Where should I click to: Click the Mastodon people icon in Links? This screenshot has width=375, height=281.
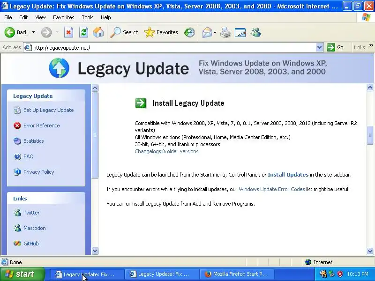[17, 228]
